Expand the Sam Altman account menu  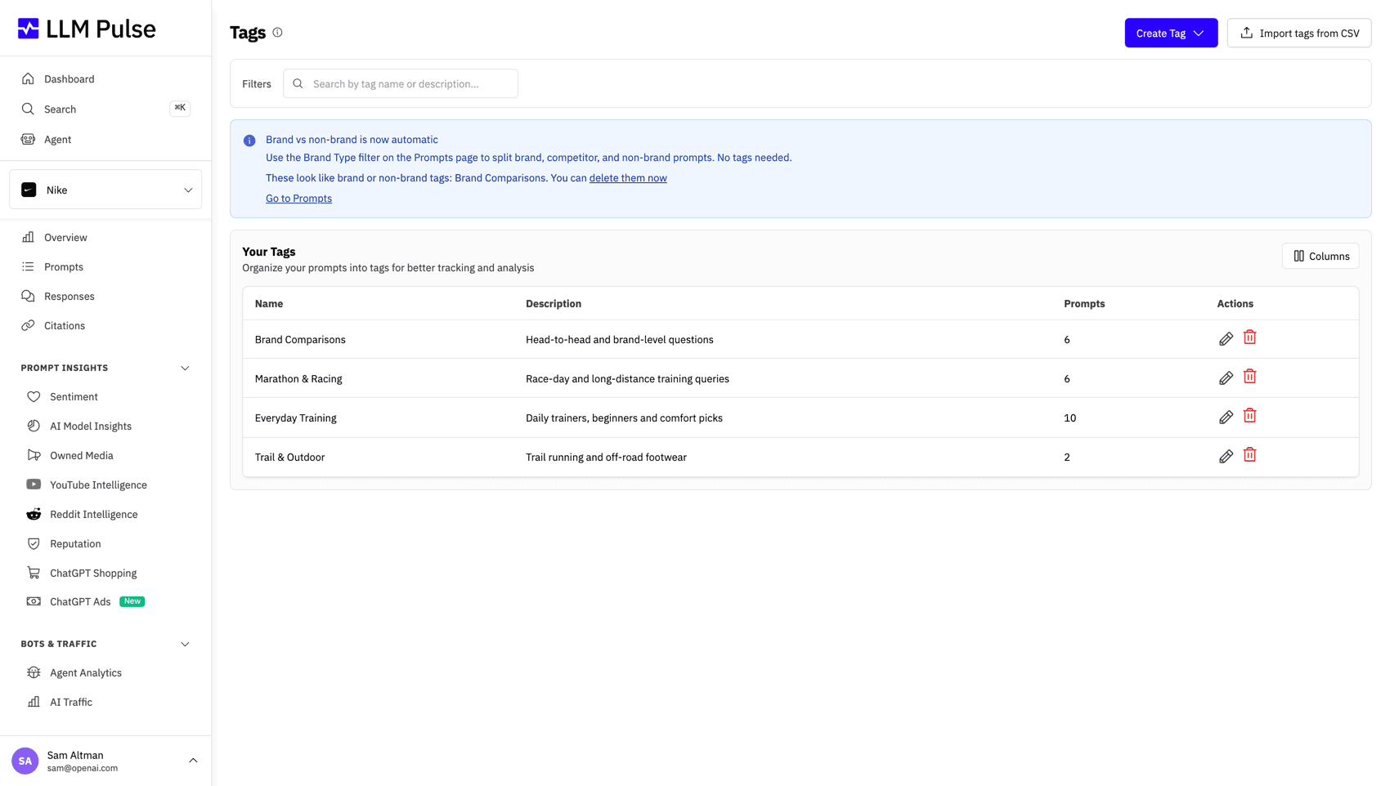pos(193,761)
